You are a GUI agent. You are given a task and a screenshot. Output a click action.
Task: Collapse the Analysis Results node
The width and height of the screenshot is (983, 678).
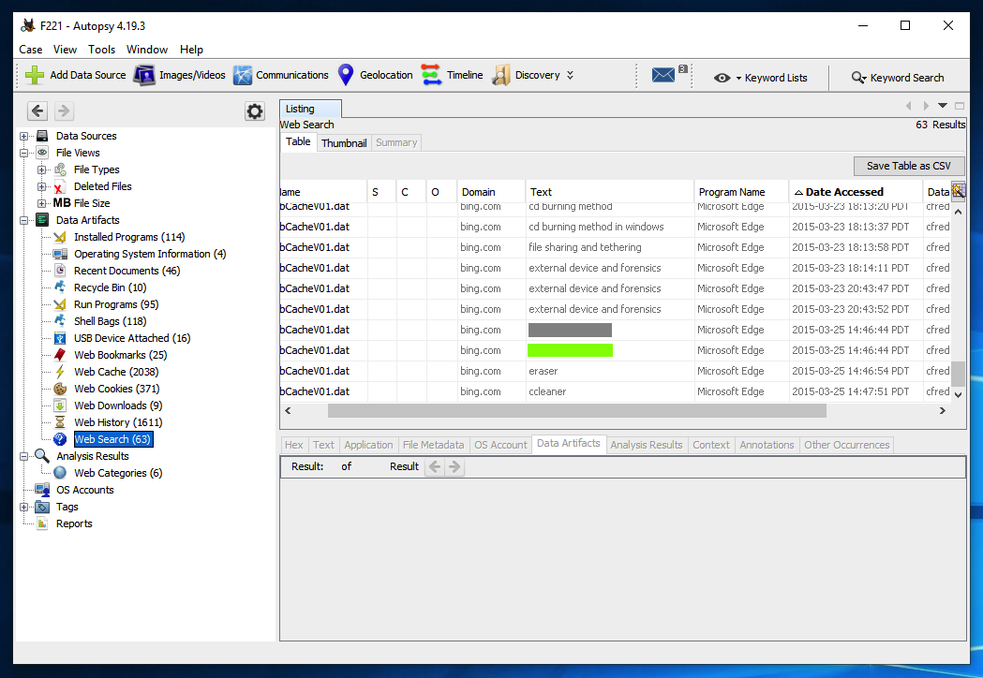click(23, 457)
